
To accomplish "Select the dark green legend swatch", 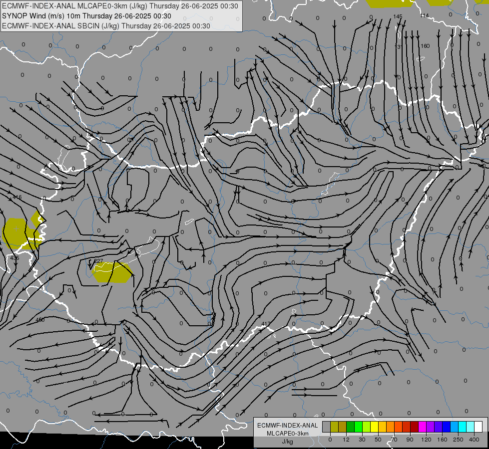I will (x=351, y=427).
